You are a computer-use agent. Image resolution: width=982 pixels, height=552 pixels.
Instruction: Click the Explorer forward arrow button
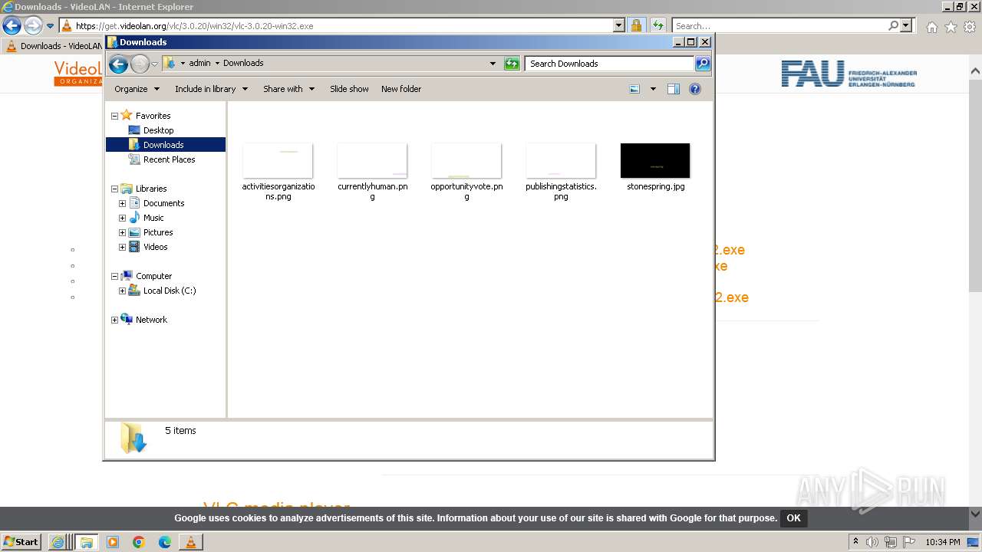tap(140, 64)
